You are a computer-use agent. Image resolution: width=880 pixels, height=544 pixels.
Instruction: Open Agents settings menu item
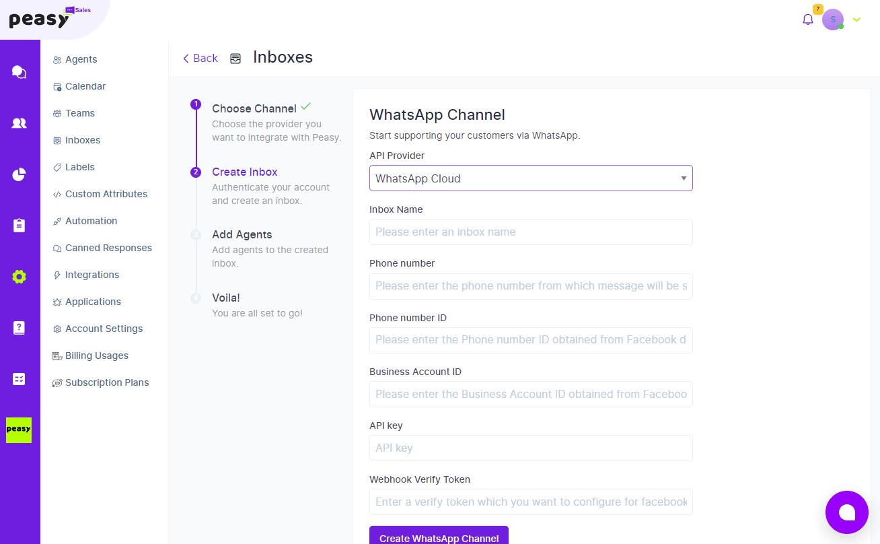81,59
